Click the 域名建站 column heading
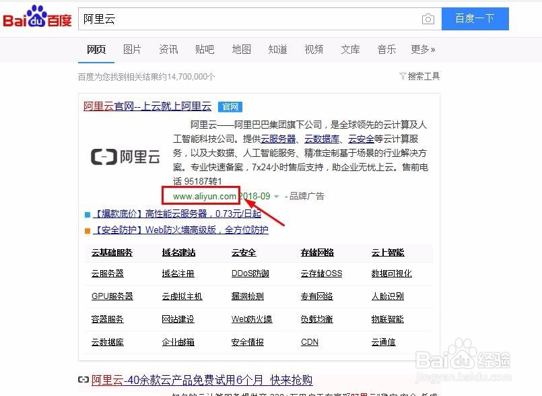 (178, 253)
